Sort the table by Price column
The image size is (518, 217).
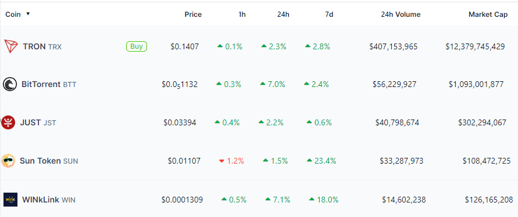(193, 15)
